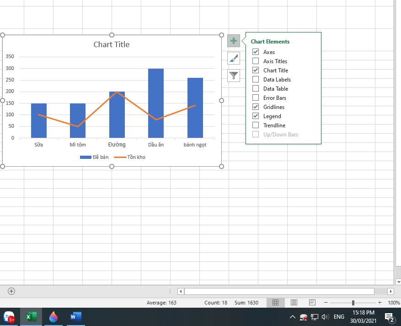Switch to Normal view in the status bar
Image resolution: width=401 pixels, height=326 pixels.
coord(275,303)
